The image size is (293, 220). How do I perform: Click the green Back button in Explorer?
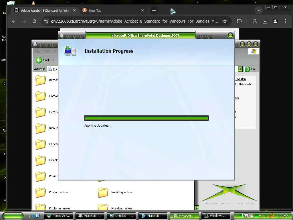[43, 60]
